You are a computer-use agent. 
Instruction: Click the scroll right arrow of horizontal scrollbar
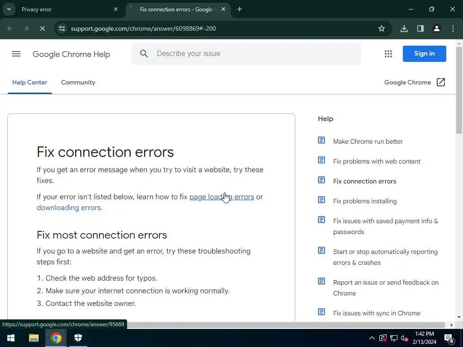pos(452,325)
